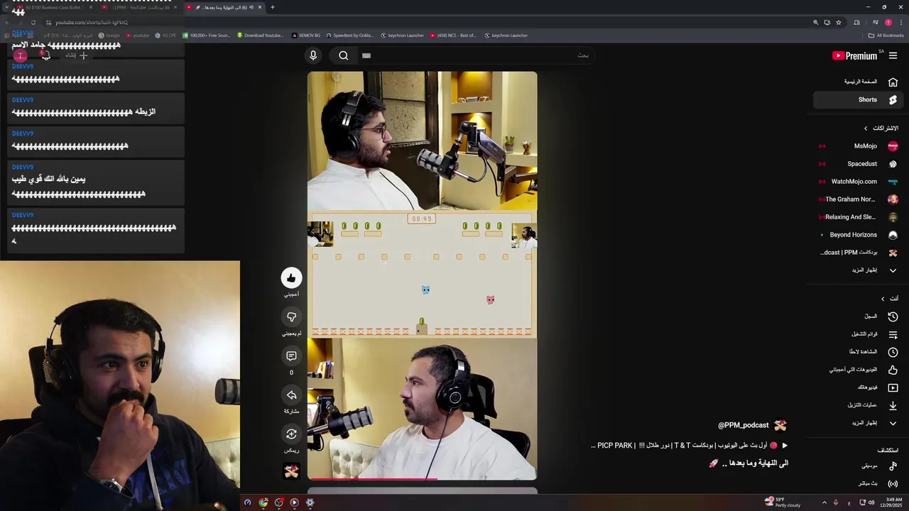Open Watch Later in sidebar
The height and width of the screenshot is (511, 909).
[x=858, y=352]
